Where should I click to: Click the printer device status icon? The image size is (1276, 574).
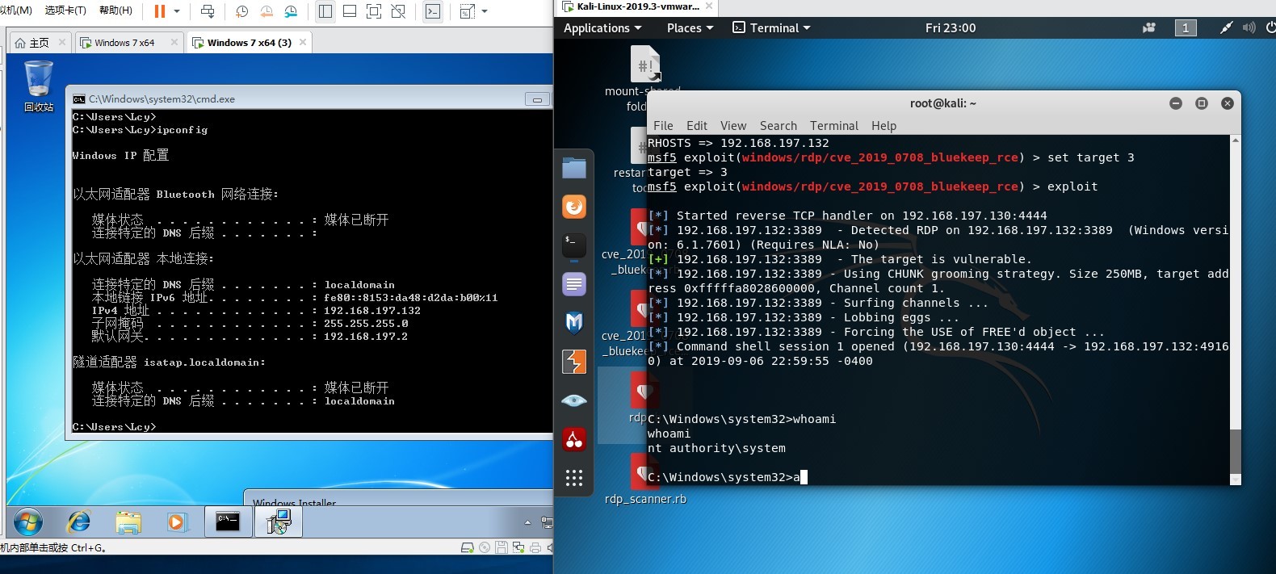pyautogui.click(x=535, y=547)
